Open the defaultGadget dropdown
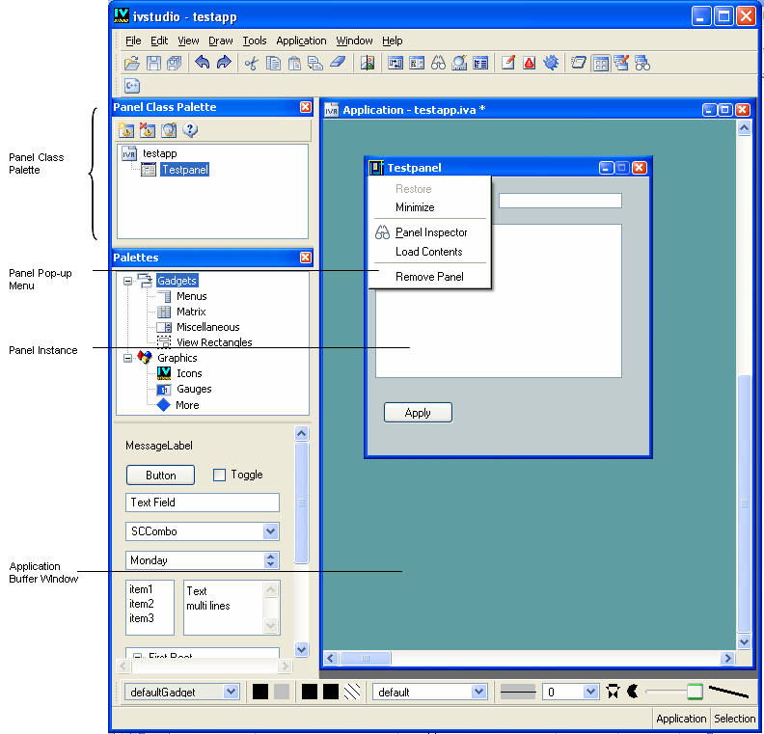Viewport: 764px width, 734px height. [231, 692]
